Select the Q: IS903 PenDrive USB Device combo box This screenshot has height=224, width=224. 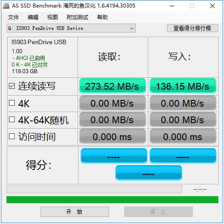click(71, 28)
